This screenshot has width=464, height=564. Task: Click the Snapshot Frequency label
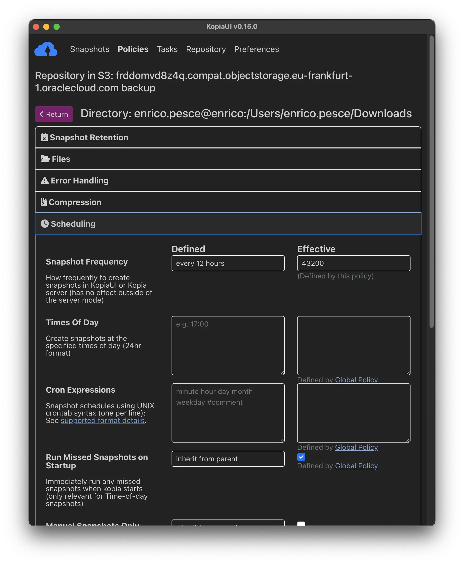pyautogui.click(x=87, y=261)
